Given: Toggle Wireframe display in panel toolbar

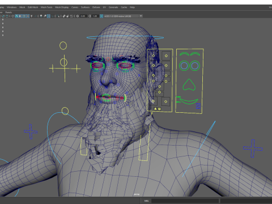Looking at the screenshot, I should [12, 16].
